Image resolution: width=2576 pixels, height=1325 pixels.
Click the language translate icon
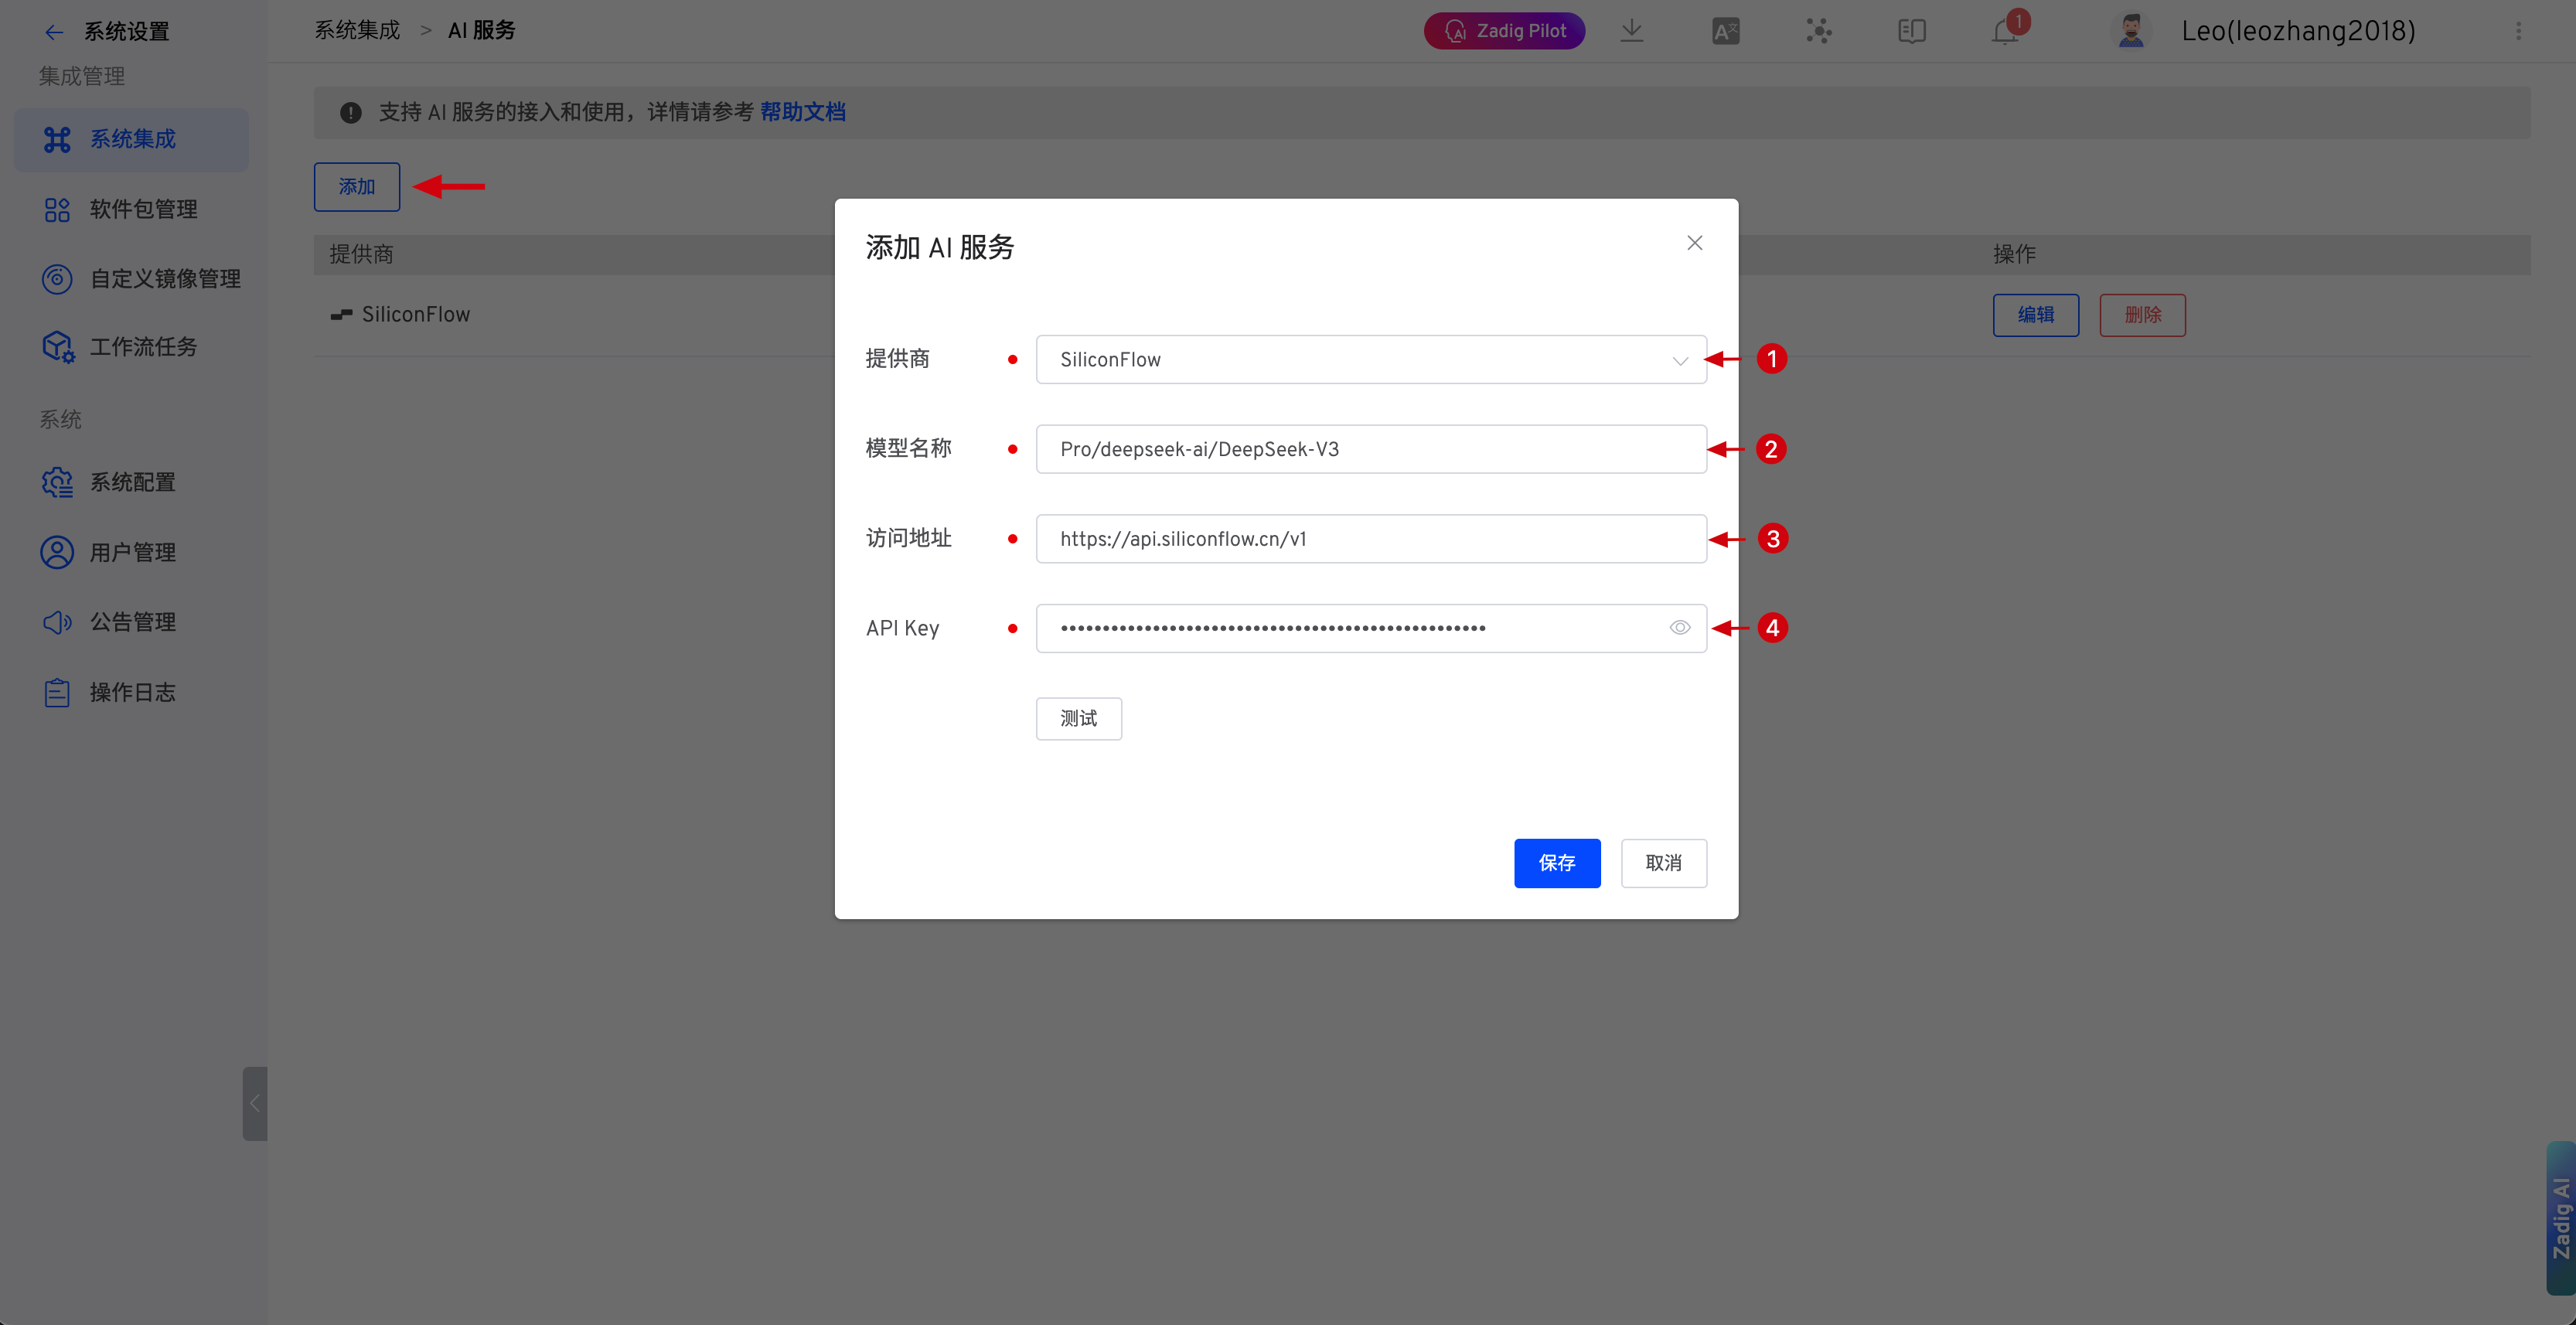(1725, 31)
